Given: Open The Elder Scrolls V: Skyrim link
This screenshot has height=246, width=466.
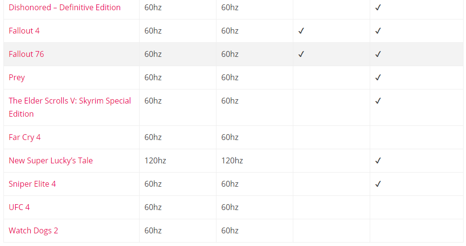Looking at the screenshot, I should click(x=70, y=107).
